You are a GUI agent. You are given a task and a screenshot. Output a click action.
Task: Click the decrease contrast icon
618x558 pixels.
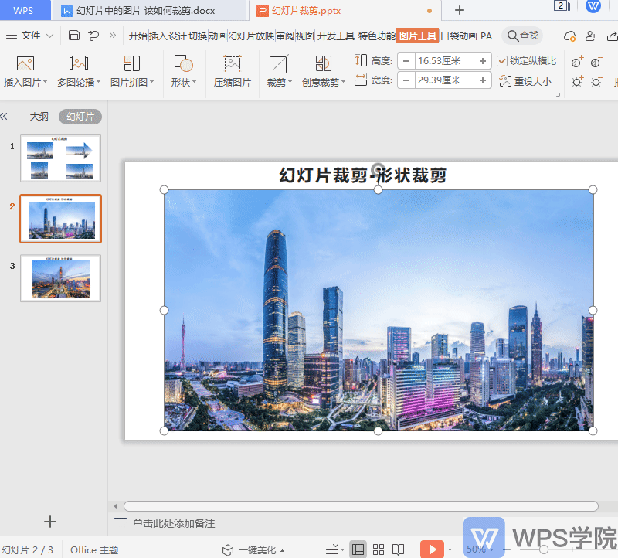tap(596, 62)
